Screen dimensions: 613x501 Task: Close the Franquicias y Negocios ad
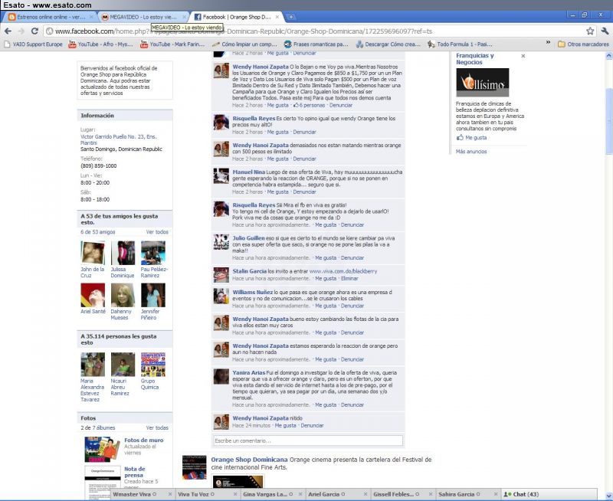pos(523,56)
